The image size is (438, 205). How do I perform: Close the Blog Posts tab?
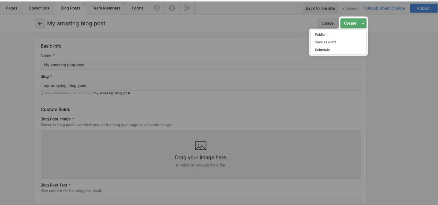[x=84, y=3]
